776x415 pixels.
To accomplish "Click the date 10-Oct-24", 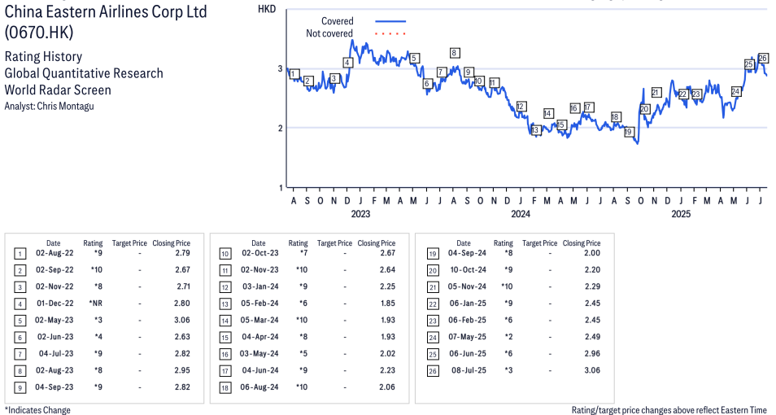I will click(469, 270).
